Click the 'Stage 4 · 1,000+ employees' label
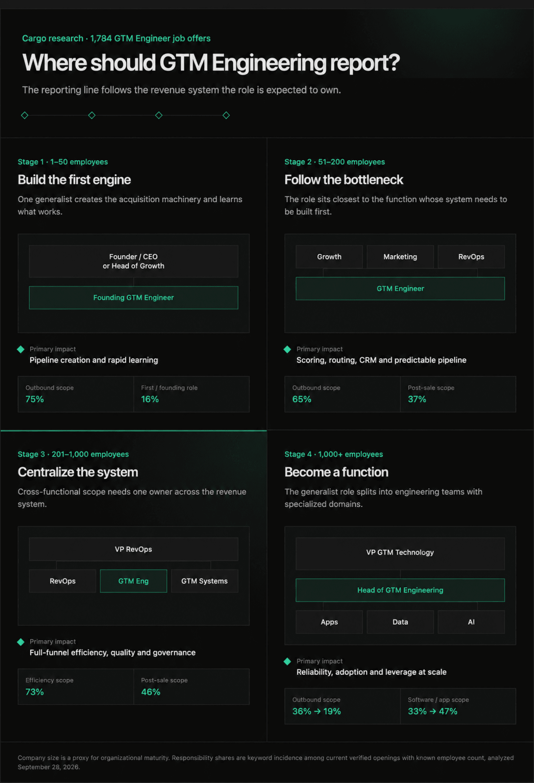 pyautogui.click(x=333, y=454)
